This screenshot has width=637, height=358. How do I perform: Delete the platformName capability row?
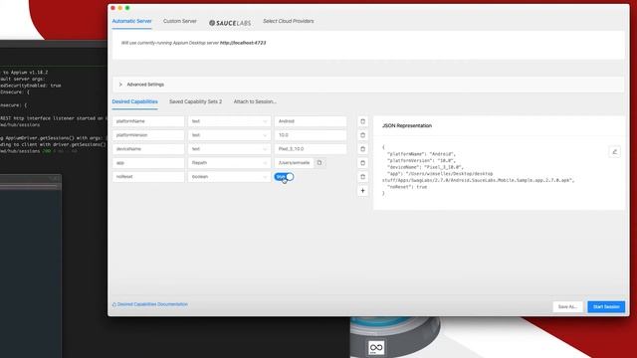pos(362,121)
